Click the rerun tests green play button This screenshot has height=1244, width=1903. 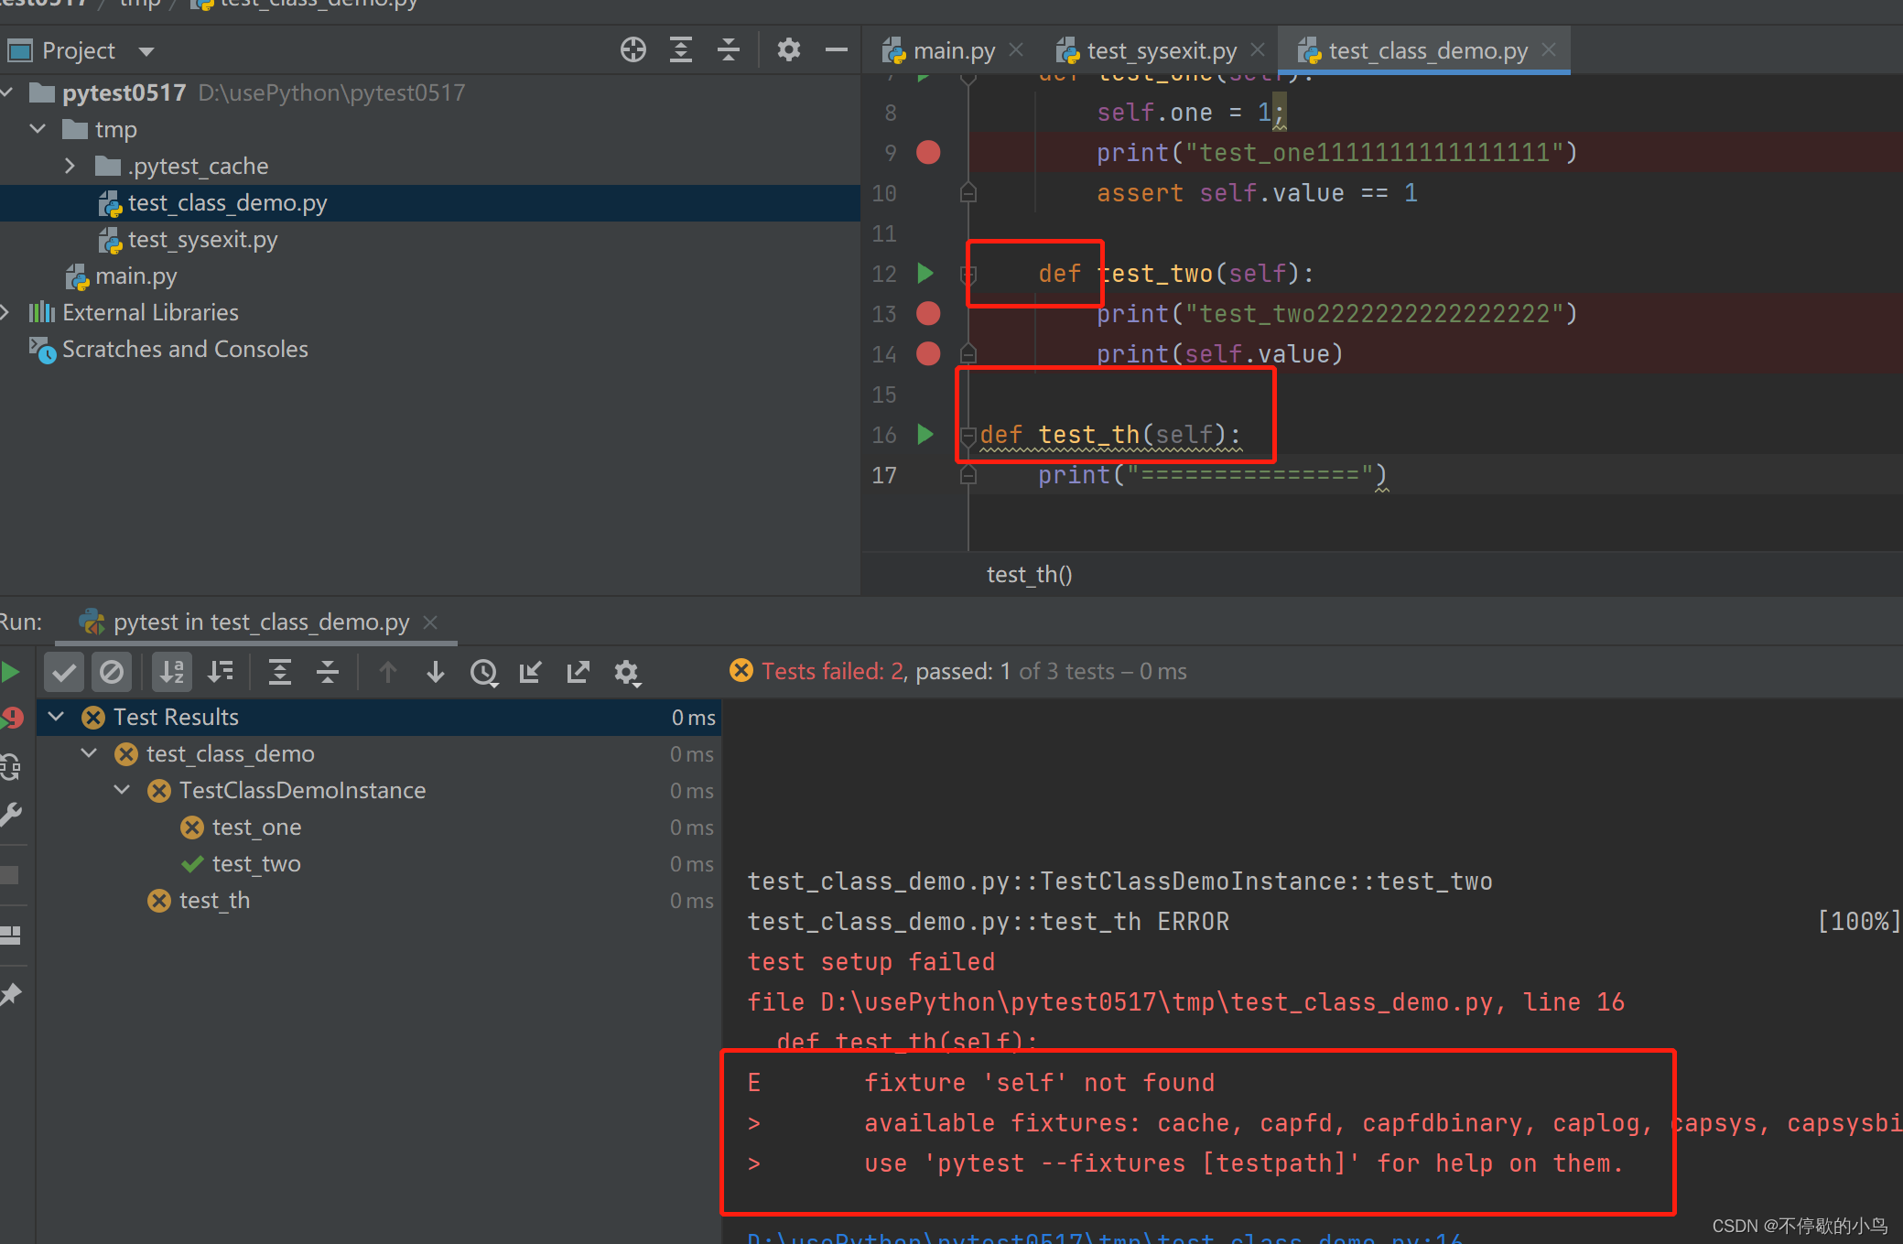pyautogui.click(x=11, y=673)
